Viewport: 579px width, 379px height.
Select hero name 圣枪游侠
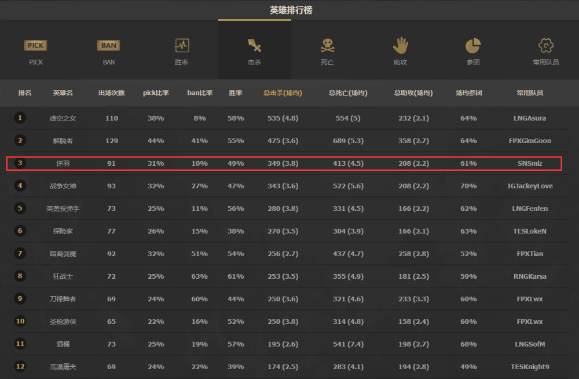click(63, 321)
